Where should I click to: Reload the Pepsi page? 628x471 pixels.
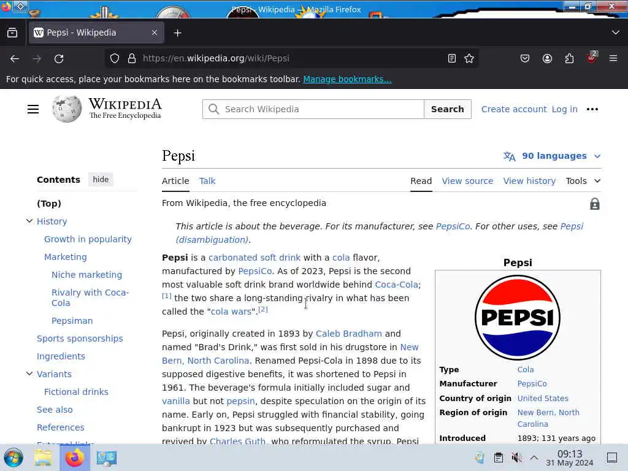(x=59, y=58)
